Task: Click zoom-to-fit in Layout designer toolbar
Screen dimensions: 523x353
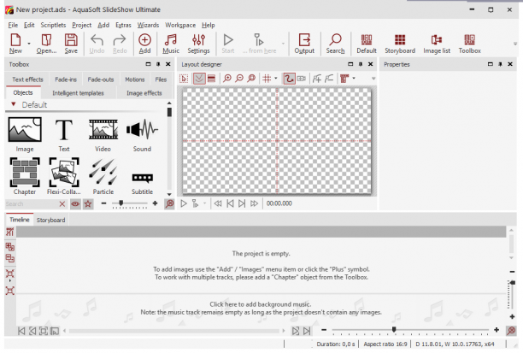Action: click(x=251, y=79)
